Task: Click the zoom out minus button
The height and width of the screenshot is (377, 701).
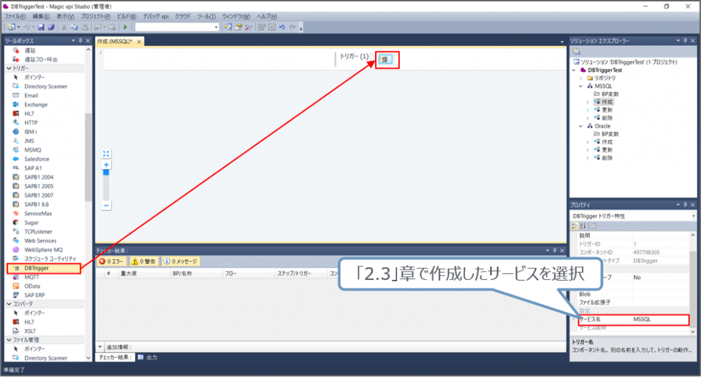Action: point(106,205)
